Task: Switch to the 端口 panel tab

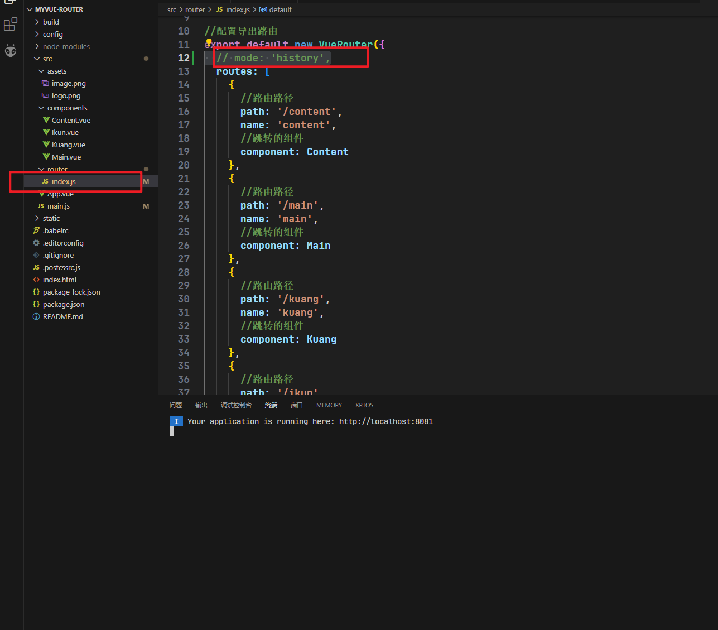Action: (x=297, y=405)
